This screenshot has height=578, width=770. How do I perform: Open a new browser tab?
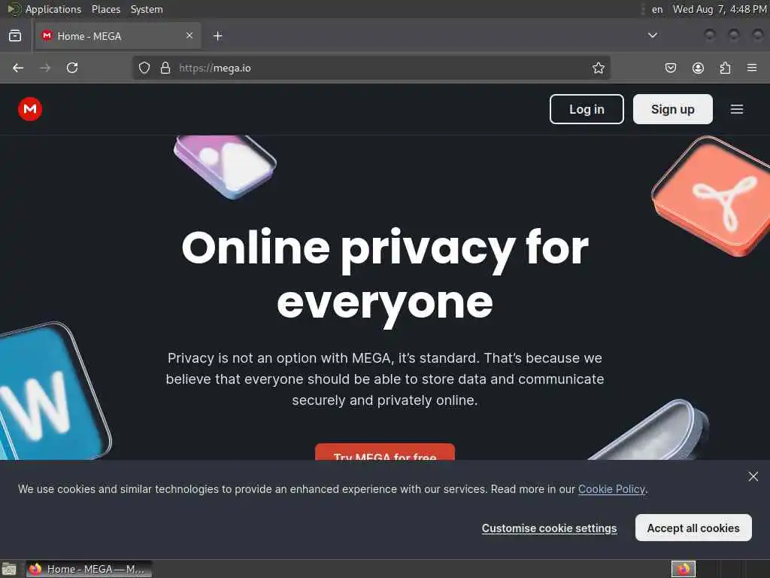pos(218,36)
